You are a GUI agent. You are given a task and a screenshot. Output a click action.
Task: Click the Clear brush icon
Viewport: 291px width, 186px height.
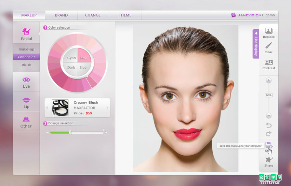[268, 46]
